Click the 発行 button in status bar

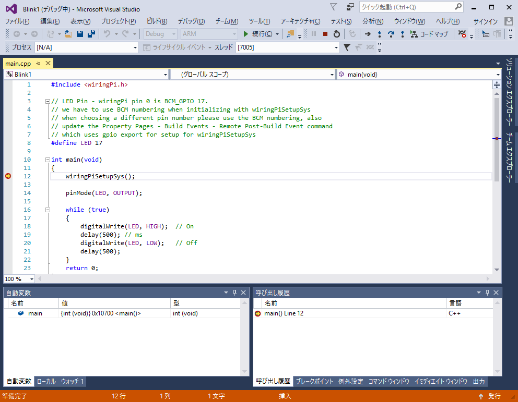[490, 396]
